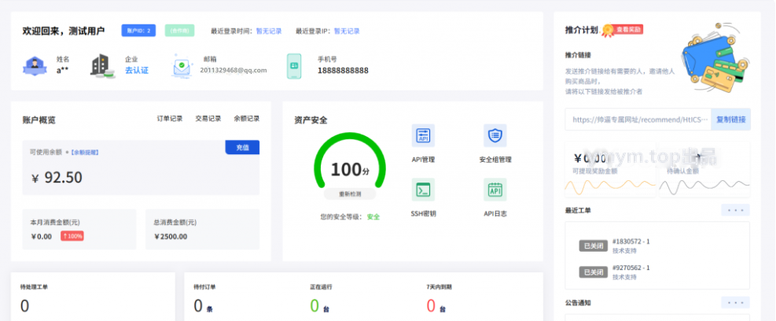Click the last login IP 暂无记录
Image resolution: width=776 pixels, height=321 pixels.
(347, 31)
